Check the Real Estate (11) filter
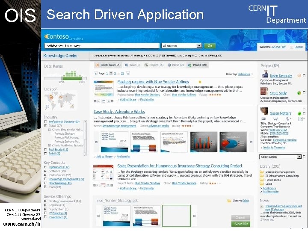 (x=45, y=150)
